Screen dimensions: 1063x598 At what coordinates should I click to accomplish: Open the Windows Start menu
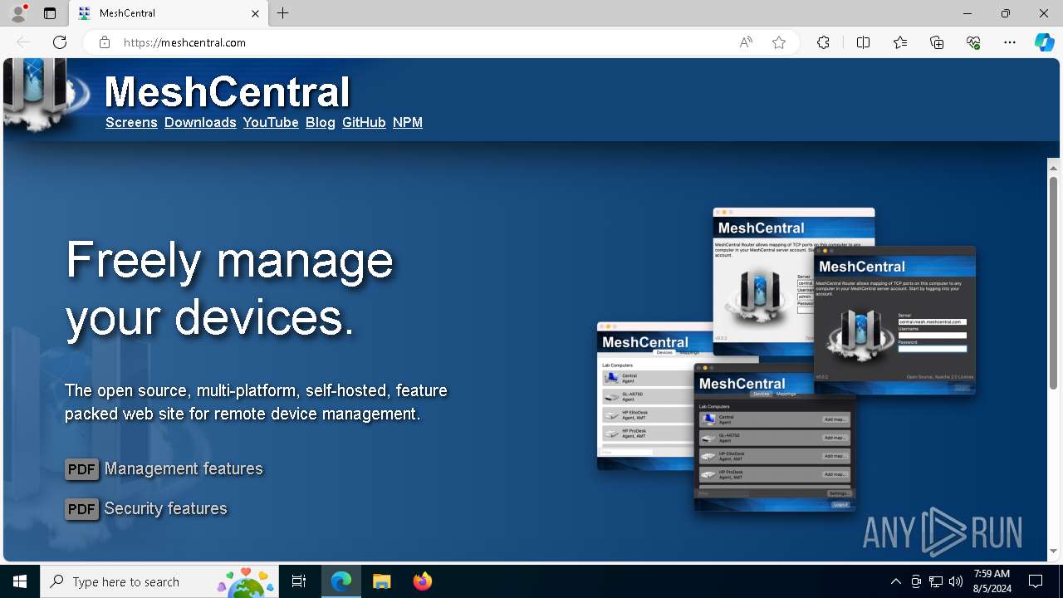[20, 581]
